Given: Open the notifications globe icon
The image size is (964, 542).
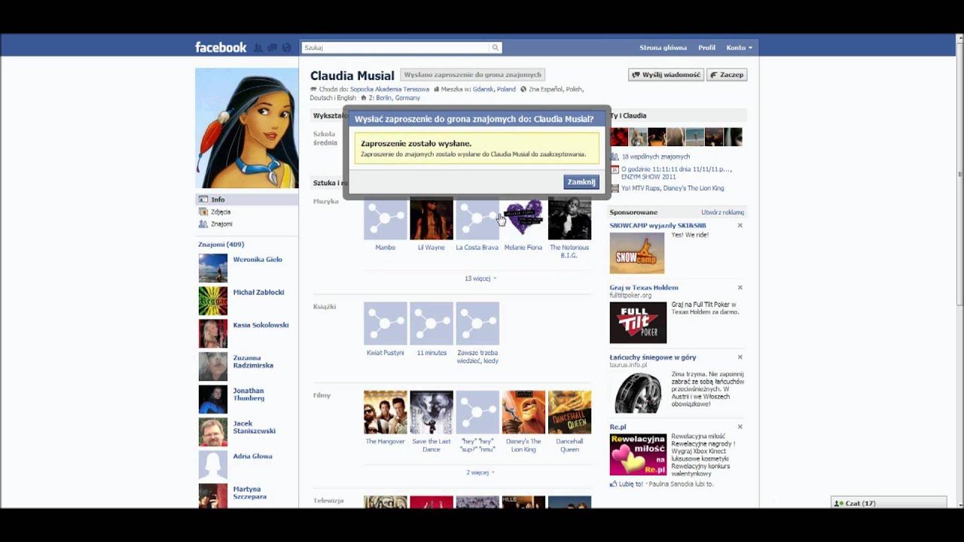Looking at the screenshot, I should coord(286,47).
